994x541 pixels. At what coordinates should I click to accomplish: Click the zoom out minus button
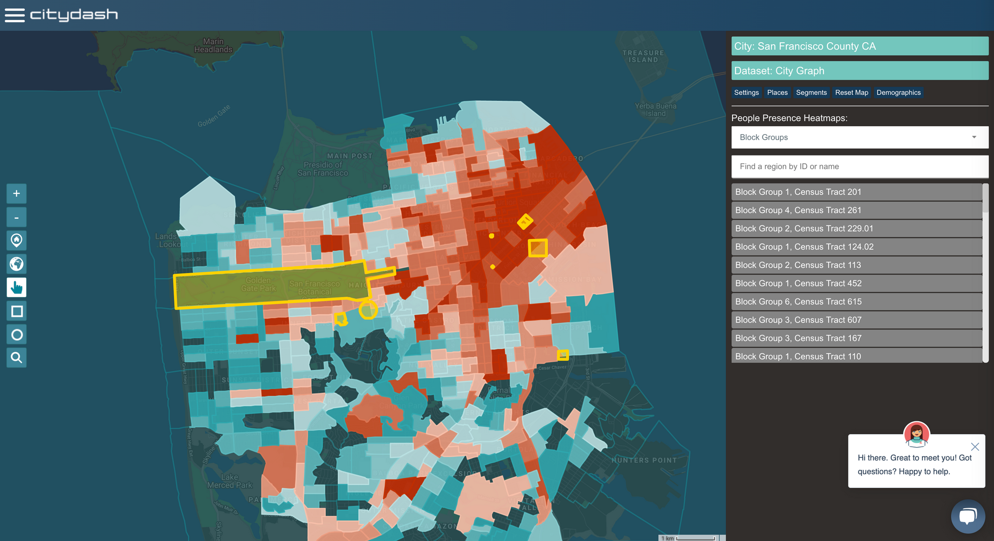point(16,218)
